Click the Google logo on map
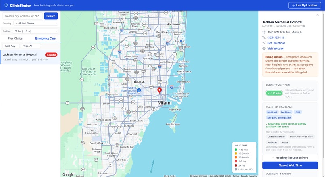 pos(68,175)
